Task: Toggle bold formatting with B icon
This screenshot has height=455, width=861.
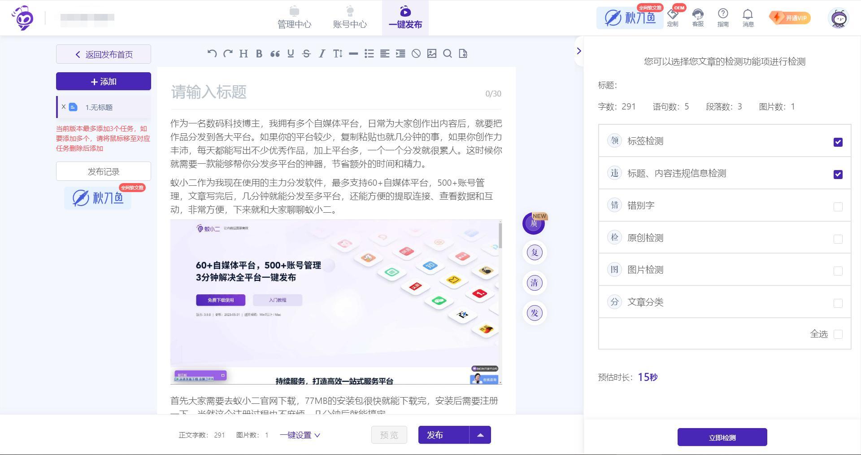Action: tap(259, 53)
